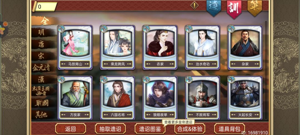The height and width of the screenshot is (135, 300).
Task: Select the 乘龙跨凤 card
Action: click(x=118, y=47)
